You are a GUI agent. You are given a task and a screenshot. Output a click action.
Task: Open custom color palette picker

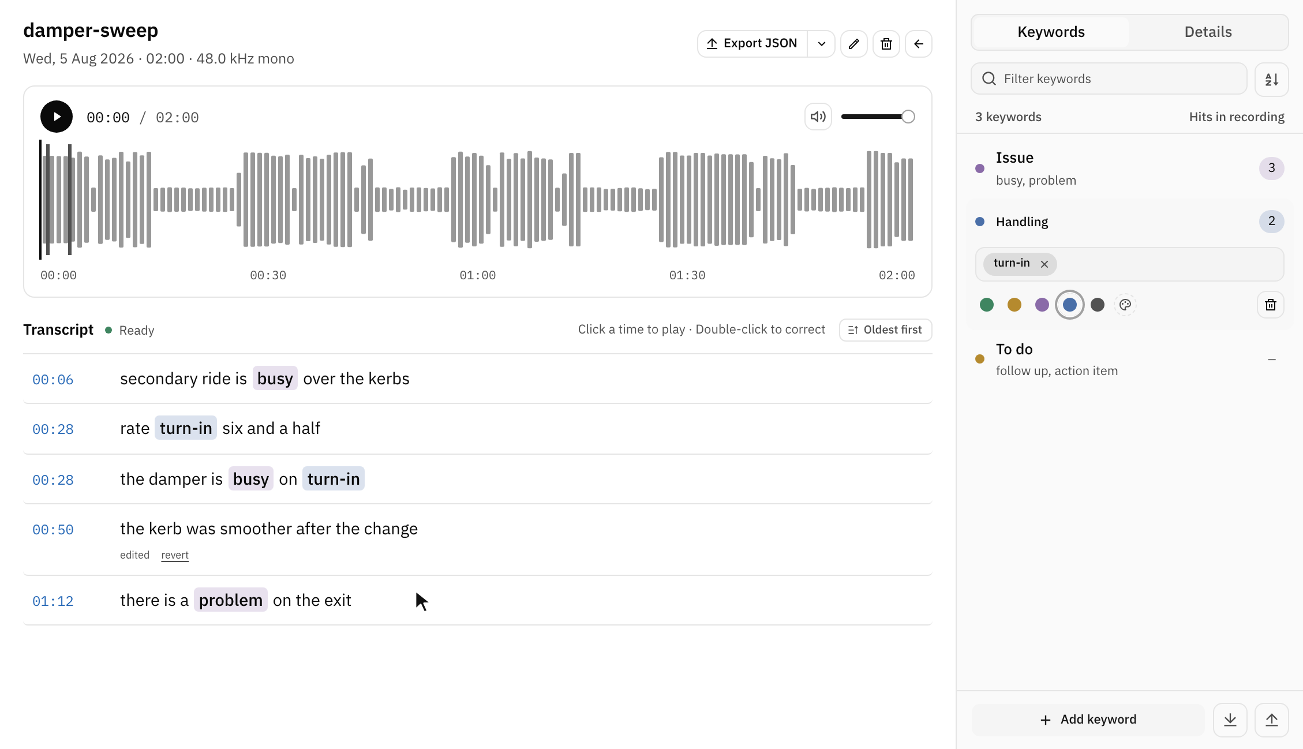1125,305
